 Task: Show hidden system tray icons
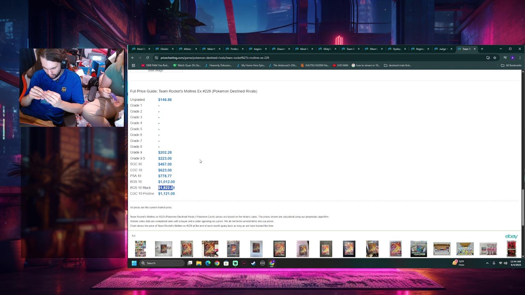tap(487, 263)
